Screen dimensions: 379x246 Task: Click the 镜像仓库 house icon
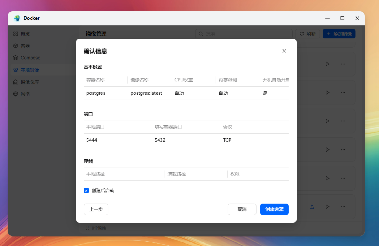click(x=15, y=82)
